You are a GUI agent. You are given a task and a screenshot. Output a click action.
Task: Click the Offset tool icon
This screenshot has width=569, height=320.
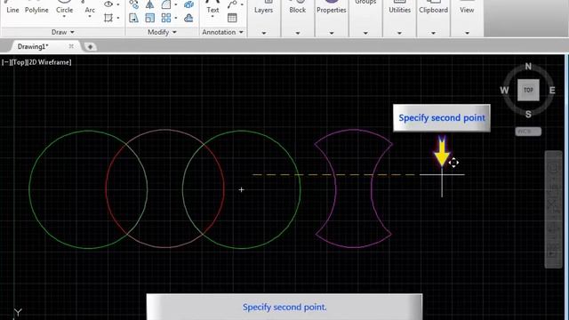pyautogui.click(x=188, y=18)
